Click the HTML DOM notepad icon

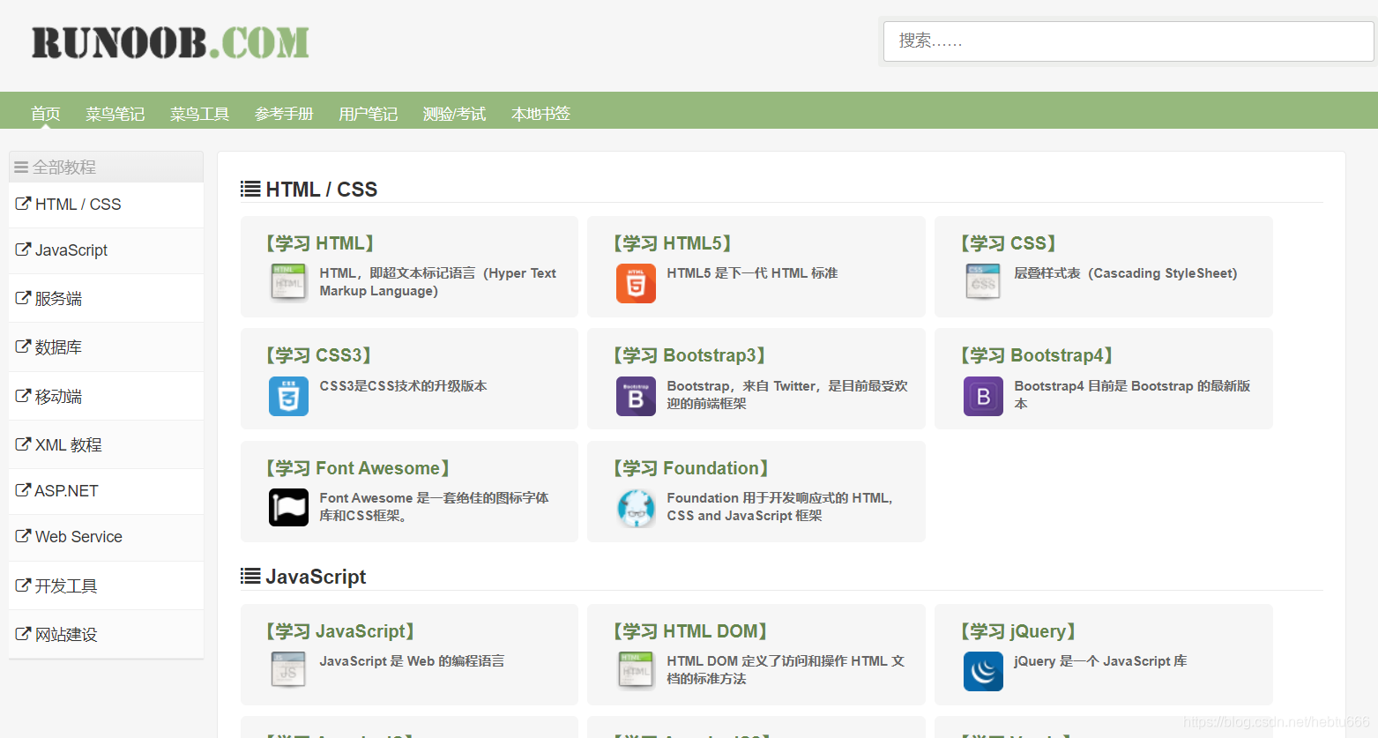(636, 670)
